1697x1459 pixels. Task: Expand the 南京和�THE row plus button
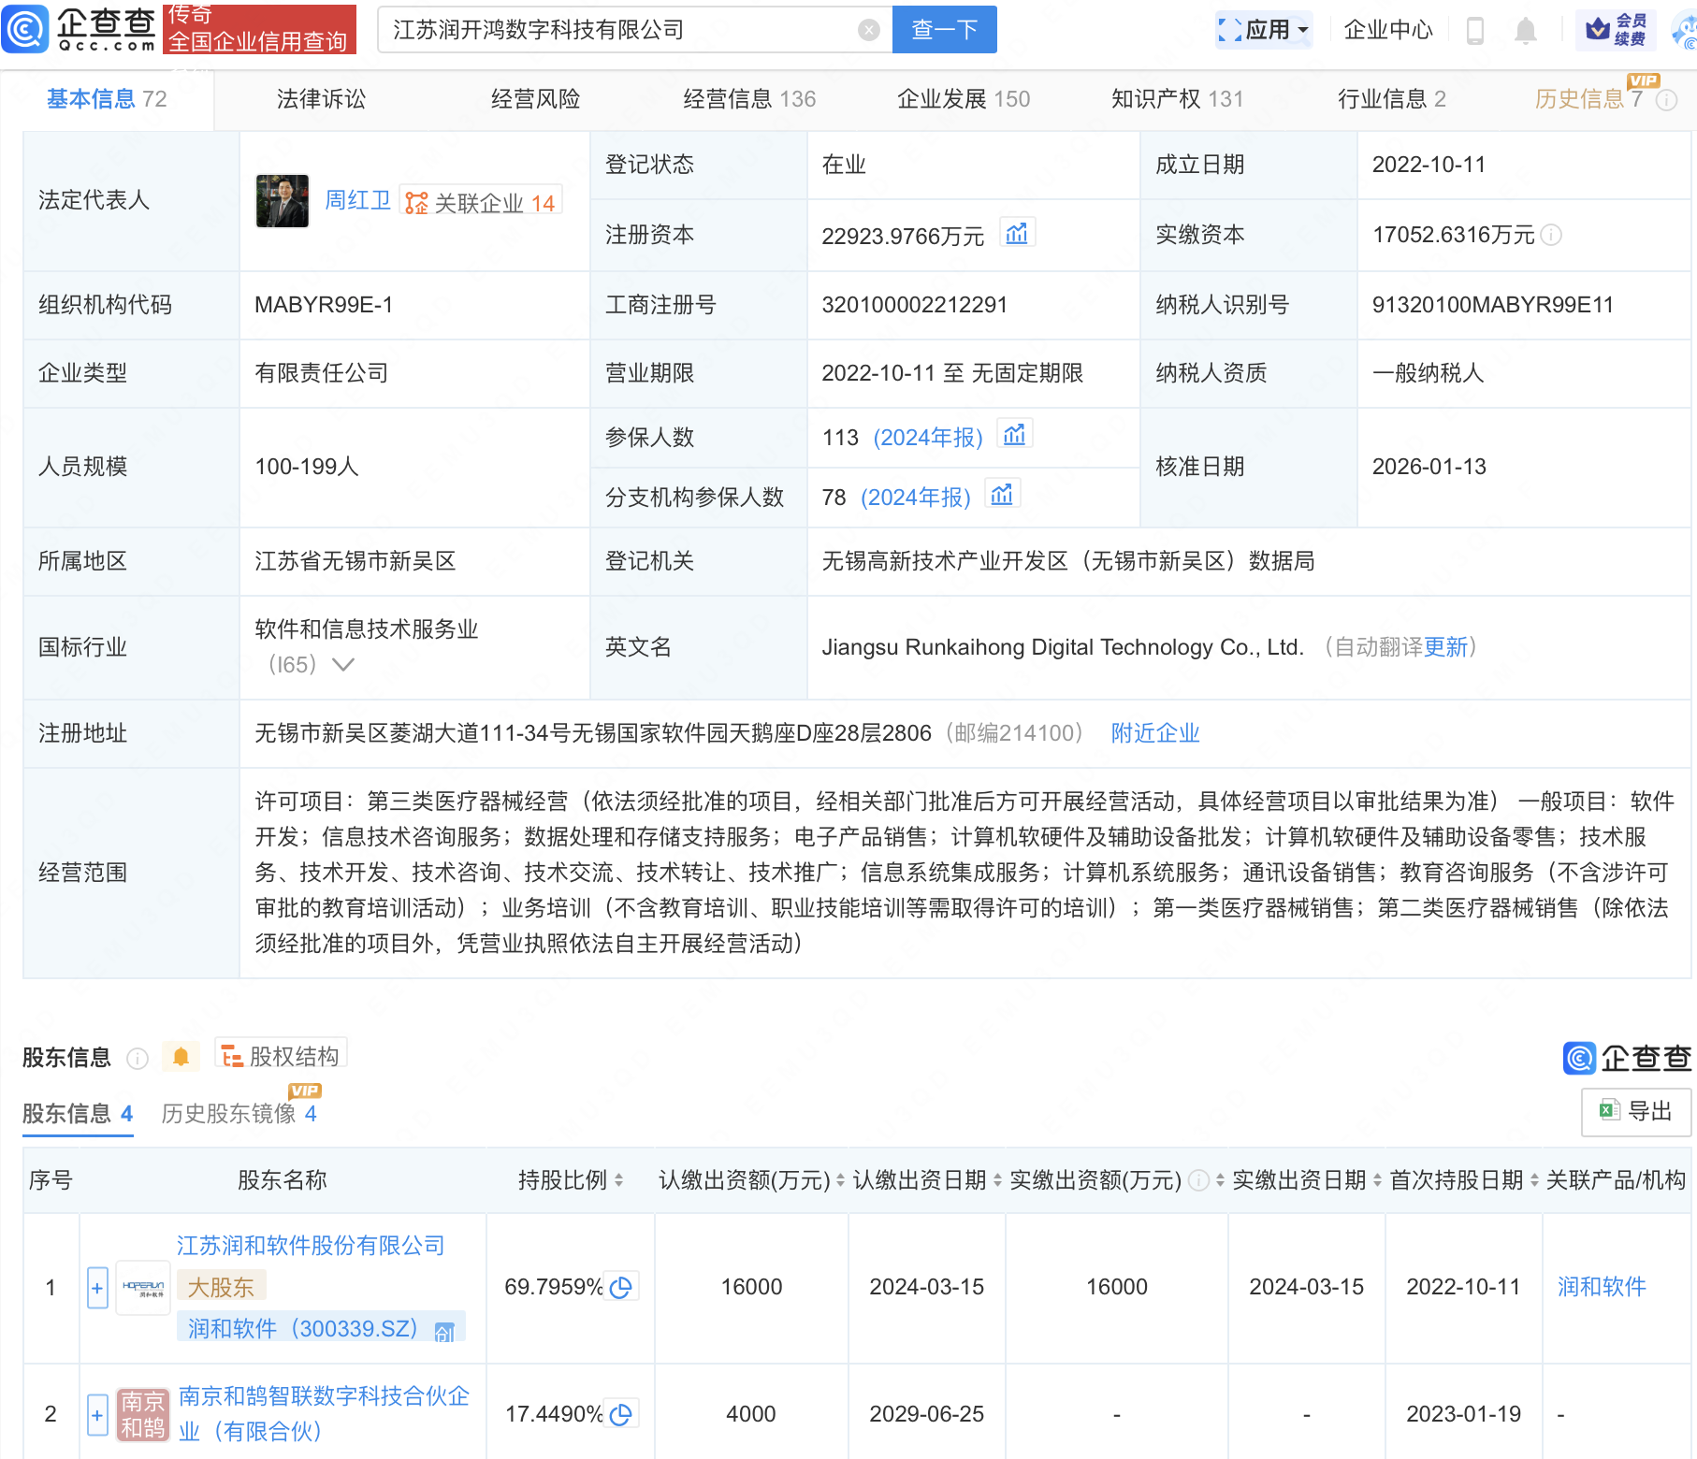click(97, 1414)
